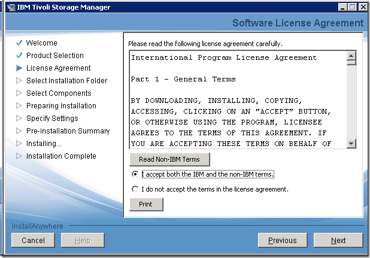Open the Read Non-IBM Terms dialog

coord(169,159)
